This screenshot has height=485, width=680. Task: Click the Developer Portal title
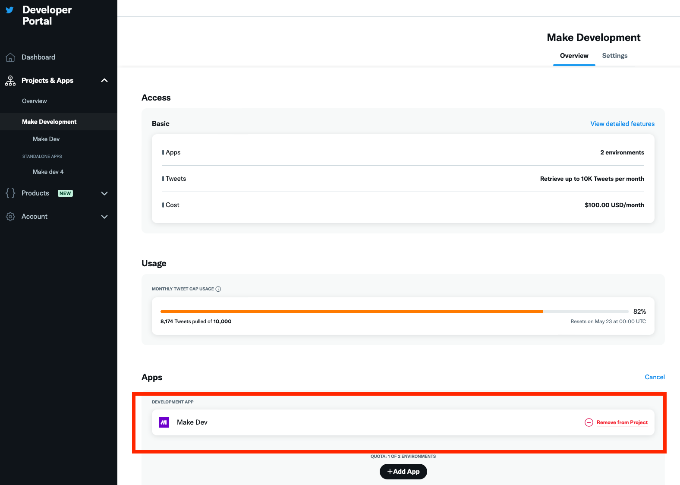(47, 16)
